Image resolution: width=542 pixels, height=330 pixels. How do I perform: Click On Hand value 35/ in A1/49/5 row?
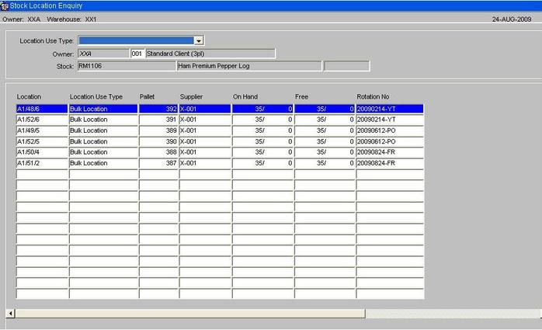pos(259,130)
